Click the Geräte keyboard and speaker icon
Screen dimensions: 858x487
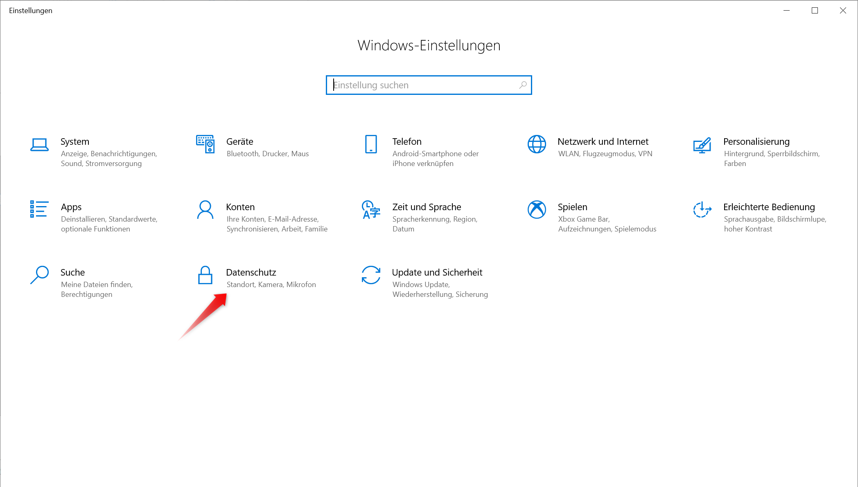(205, 144)
